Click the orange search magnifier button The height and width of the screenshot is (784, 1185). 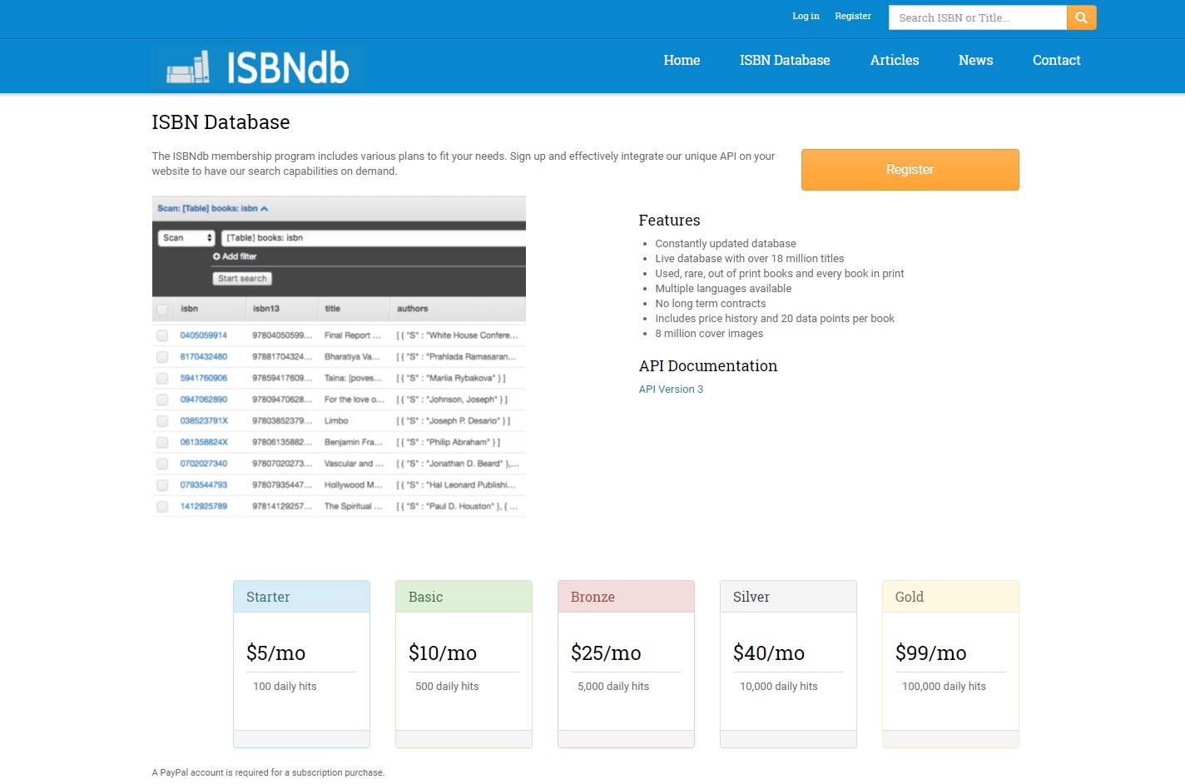1081,17
